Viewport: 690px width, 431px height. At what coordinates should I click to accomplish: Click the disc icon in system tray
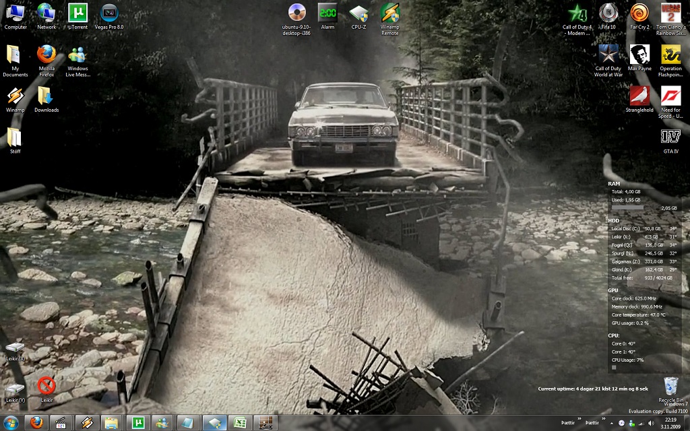coord(621,423)
